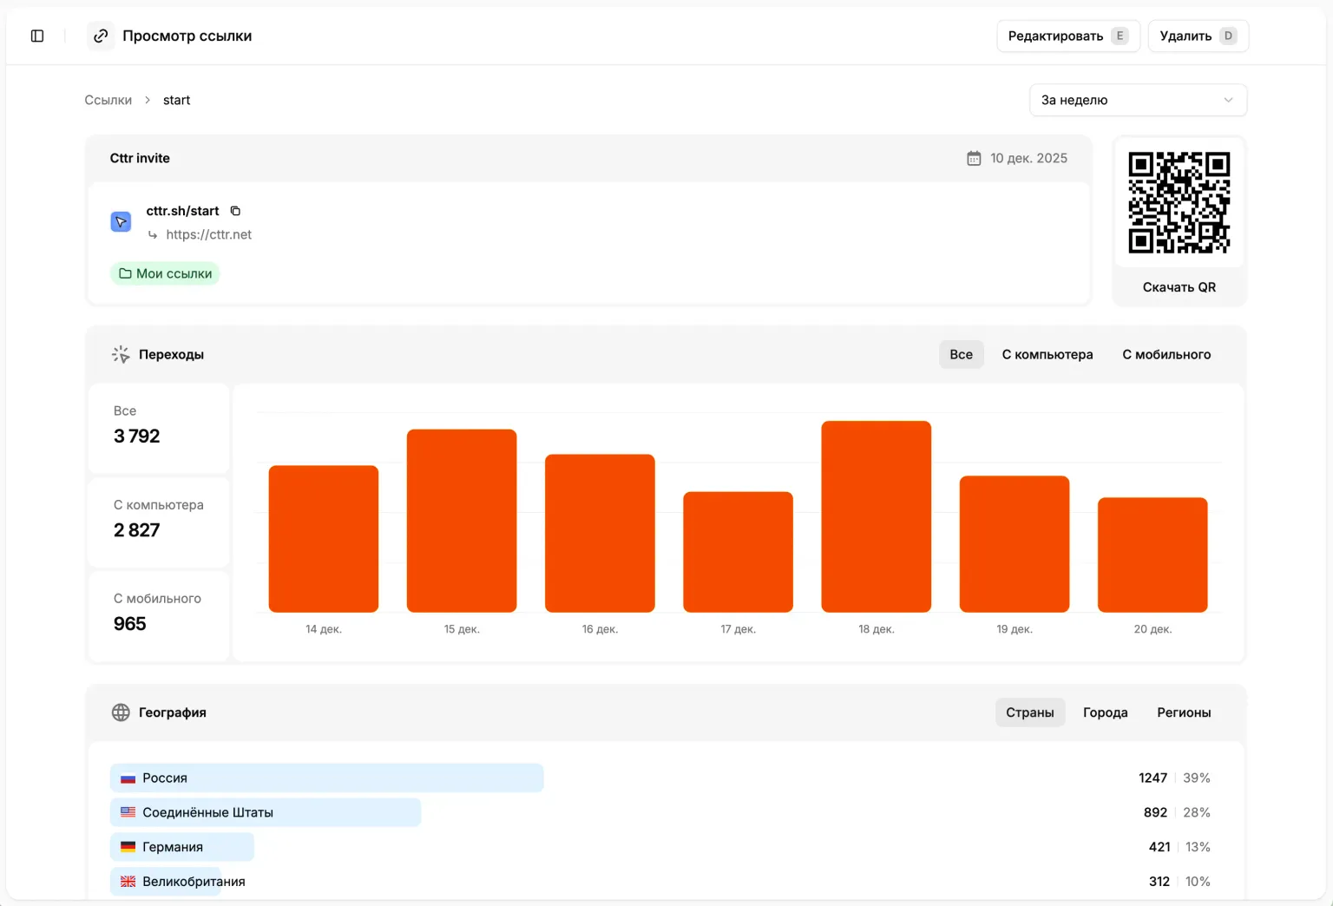The height and width of the screenshot is (906, 1333).
Task: Filter clicks by С мобильного
Action: coord(1166,354)
